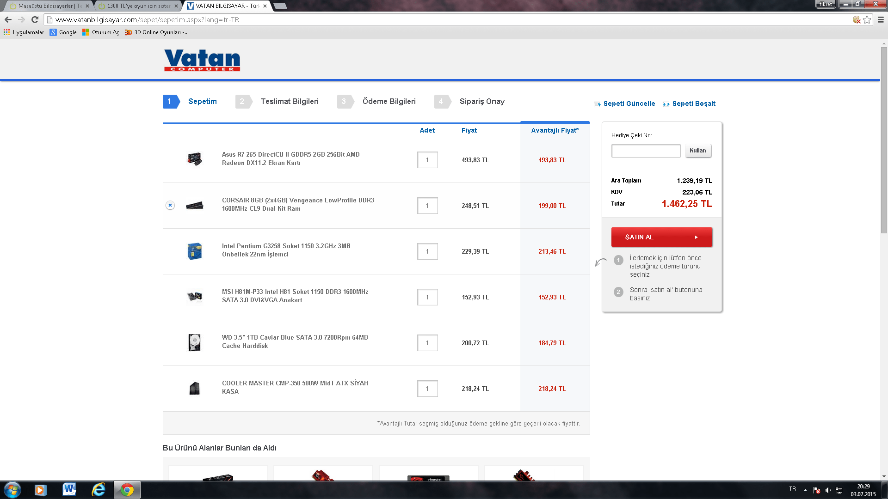The height and width of the screenshot is (499, 888).
Task: Open Internet Explorer from the taskbar
Action: click(98, 490)
